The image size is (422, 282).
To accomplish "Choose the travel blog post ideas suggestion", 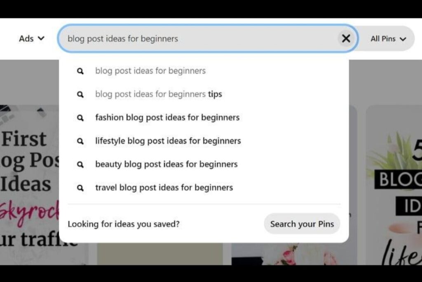I will pyautogui.click(x=164, y=187).
